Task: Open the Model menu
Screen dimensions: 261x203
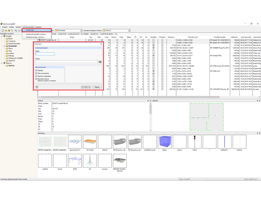Action: pyautogui.click(x=11, y=27)
